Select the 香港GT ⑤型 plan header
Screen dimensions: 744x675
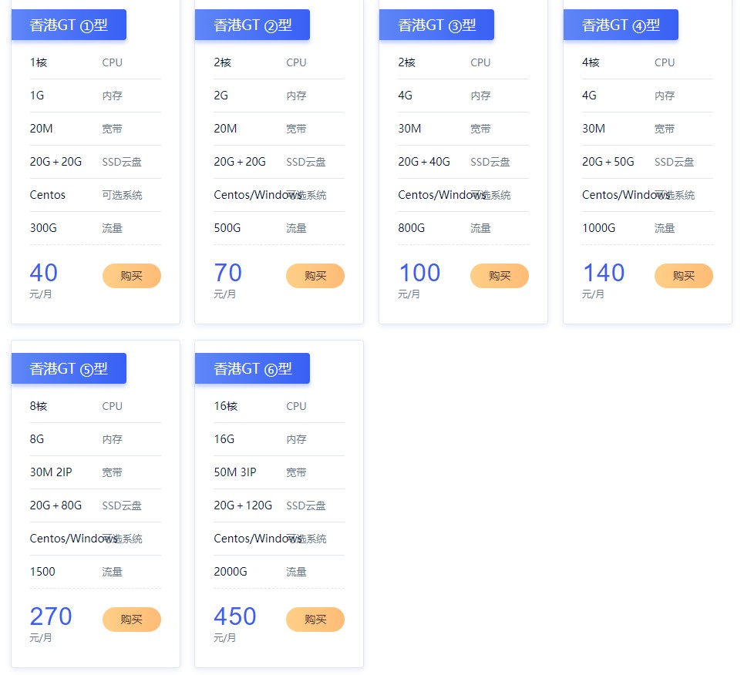point(68,368)
